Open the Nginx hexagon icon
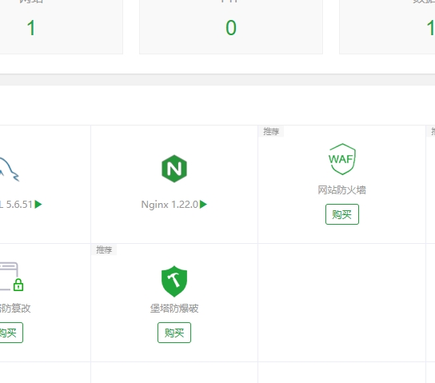Image resolution: width=435 pixels, height=383 pixels. tap(174, 169)
